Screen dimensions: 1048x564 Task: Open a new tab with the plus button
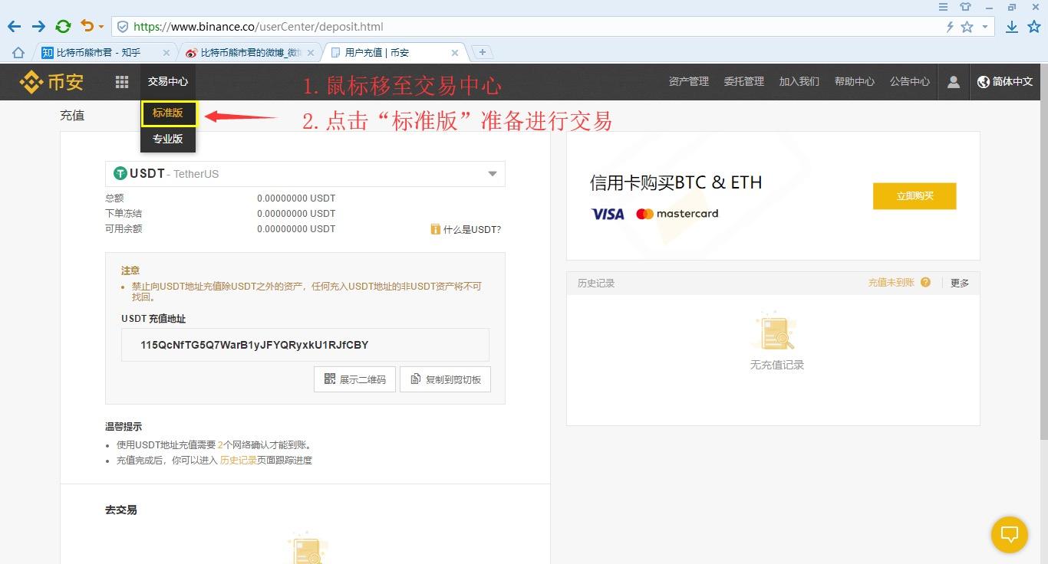(x=483, y=52)
